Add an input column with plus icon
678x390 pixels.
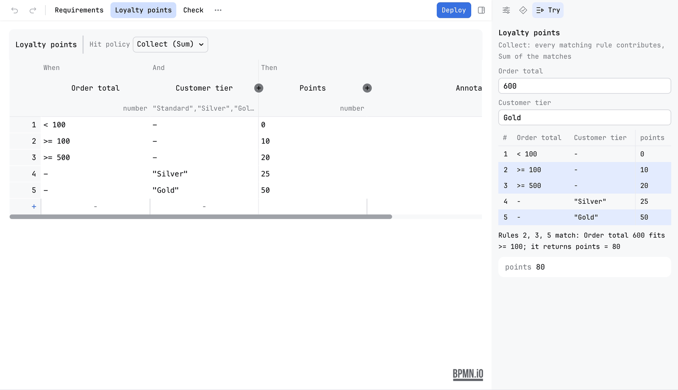pos(259,88)
